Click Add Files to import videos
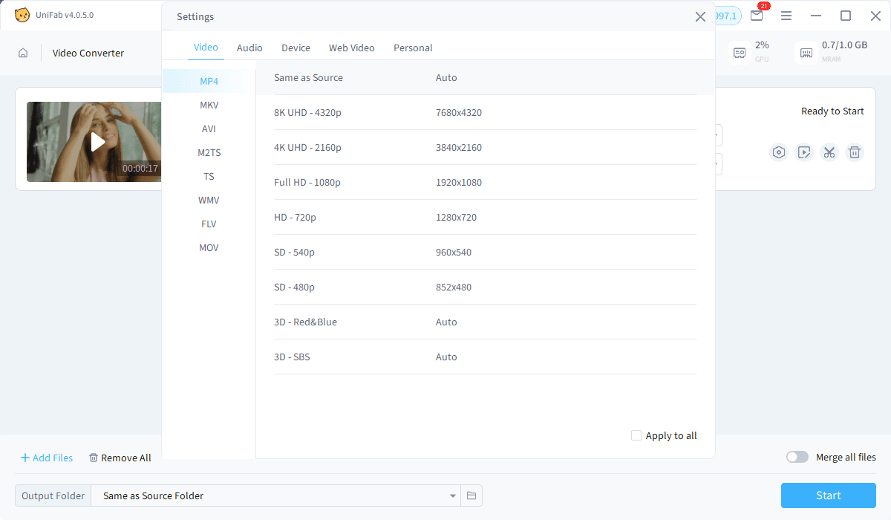Screen dimensions: 891x520 point(46,458)
